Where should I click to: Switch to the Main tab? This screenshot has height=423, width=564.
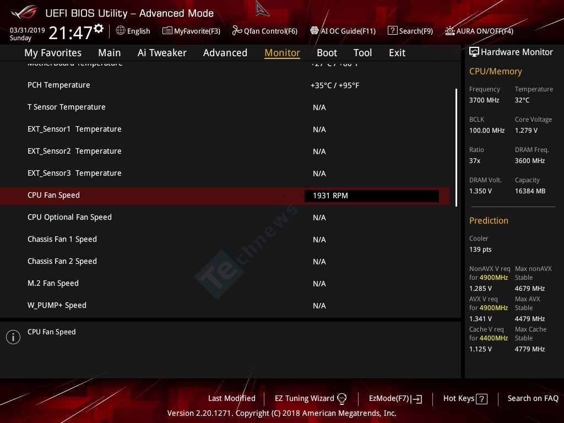pyautogui.click(x=110, y=53)
